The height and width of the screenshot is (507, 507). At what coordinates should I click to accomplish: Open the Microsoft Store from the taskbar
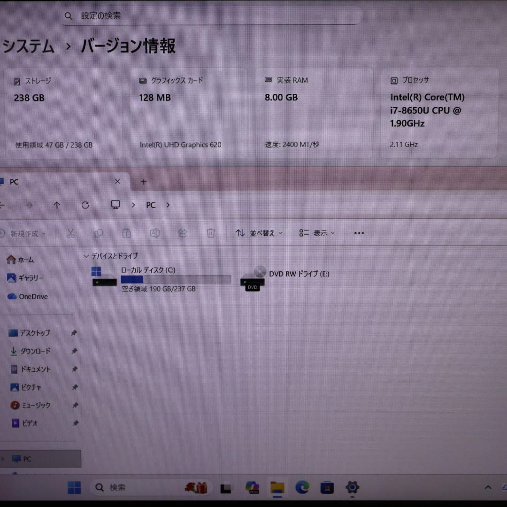pyautogui.click(x=327, y=488)
